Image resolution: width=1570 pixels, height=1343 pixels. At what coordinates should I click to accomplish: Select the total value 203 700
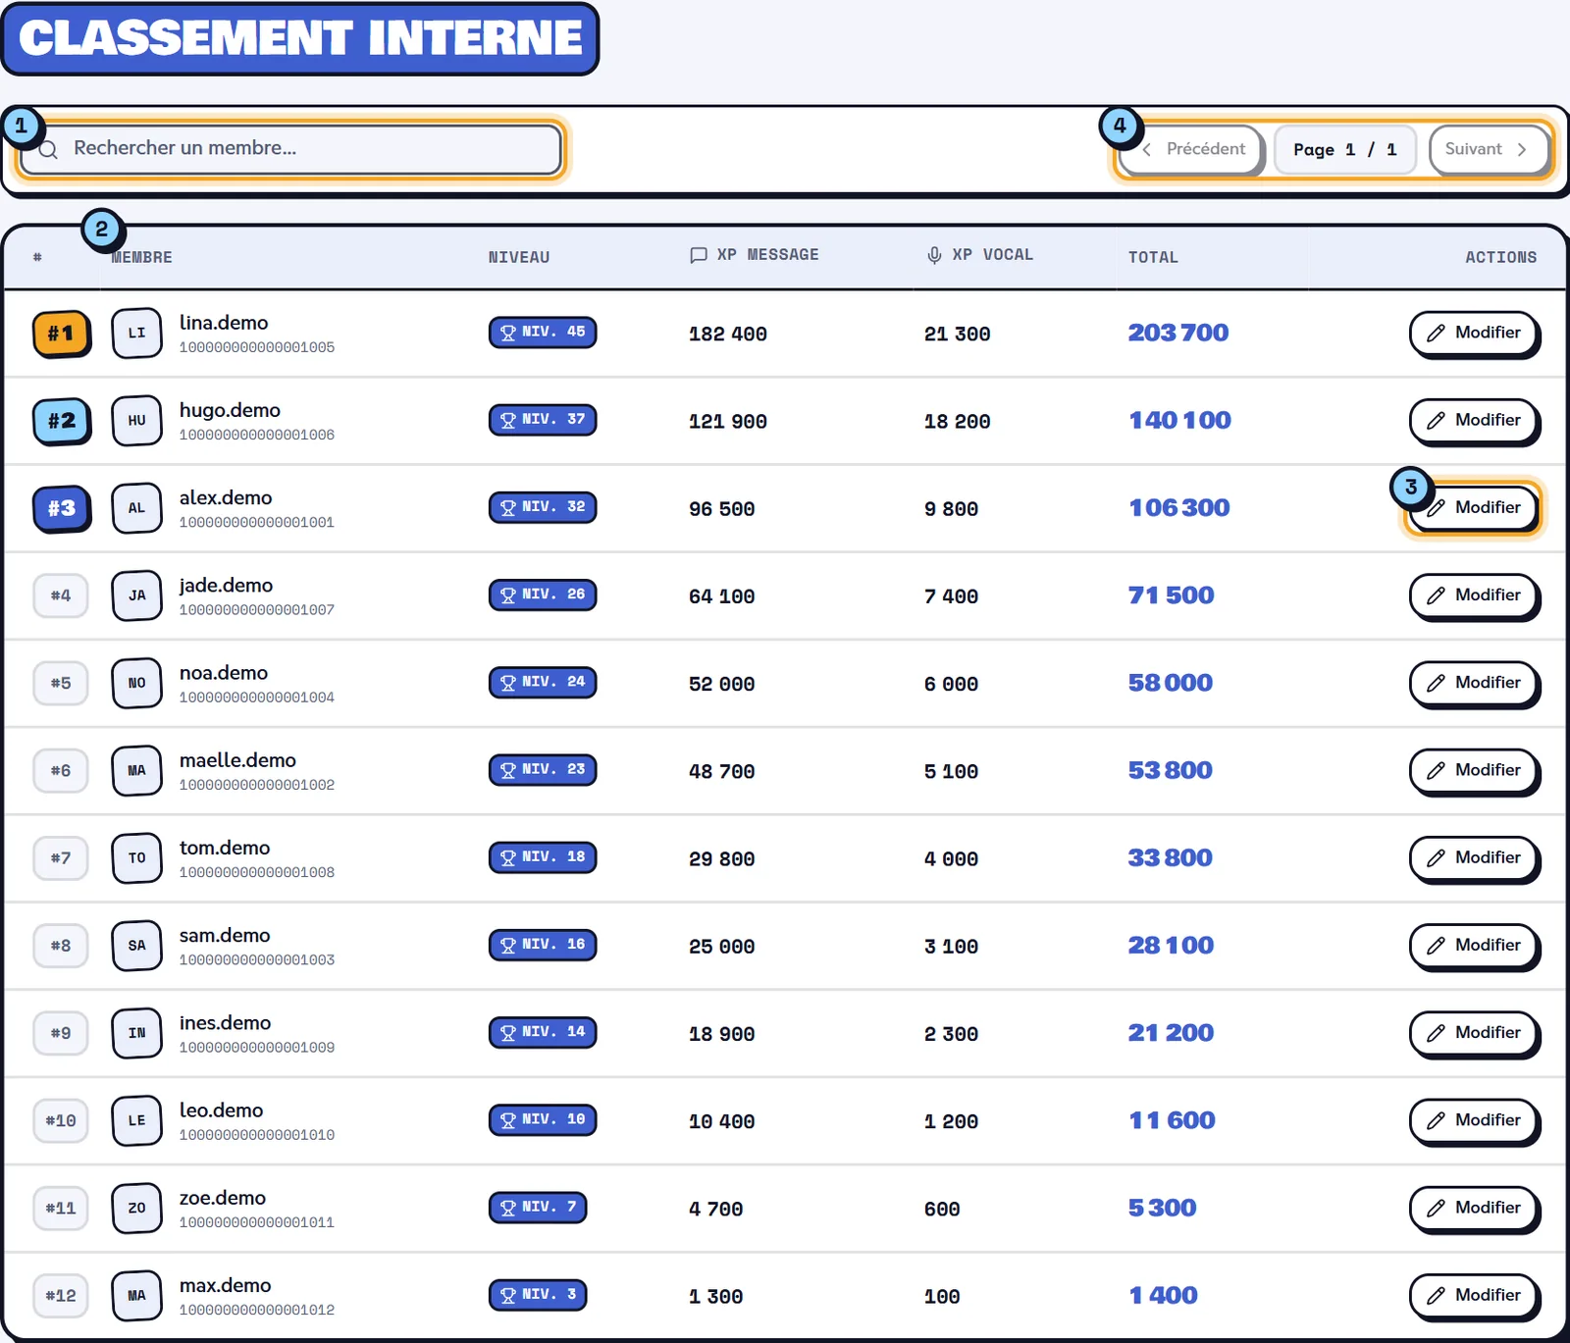pyautogui.click(x=1178, y=333)
